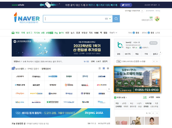The height and width of the screenshot is (128, 172).
Task: Open kbc press logo
Action: (x=20, y=102)
